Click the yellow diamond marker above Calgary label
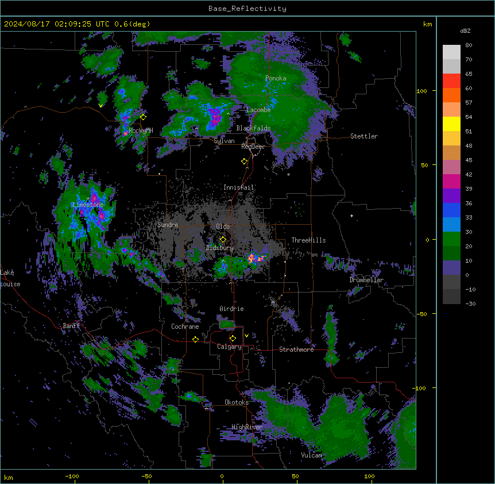Viewport: 495px width, 484px height. tap(233, 339)
